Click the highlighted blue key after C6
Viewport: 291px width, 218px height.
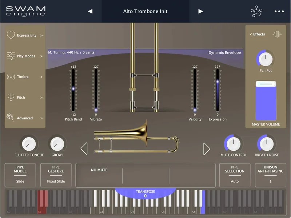coord(203,211)
